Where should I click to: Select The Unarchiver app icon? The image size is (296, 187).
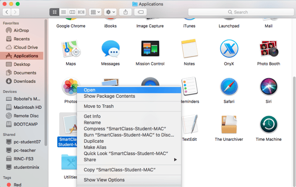(229, 125)
